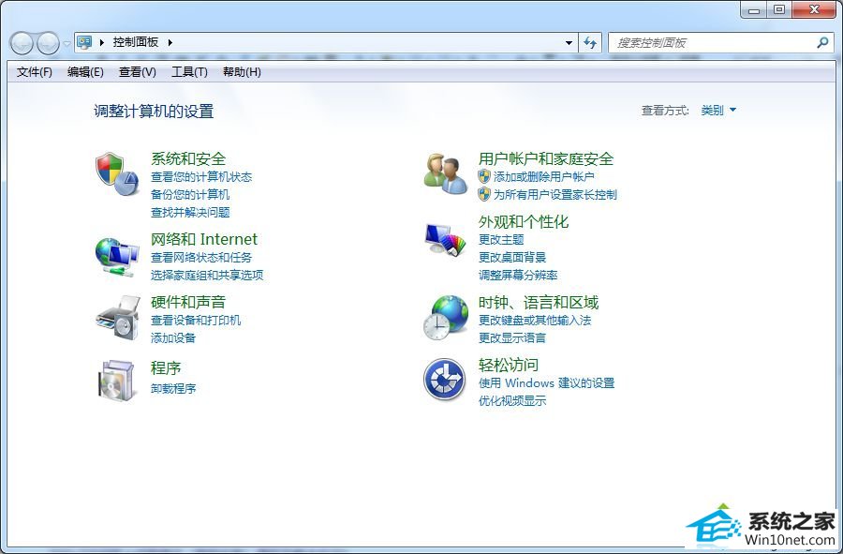This screenshot has width=843, height=554.
Task: Click 优化视频显示 link
Action: [512, 400]
